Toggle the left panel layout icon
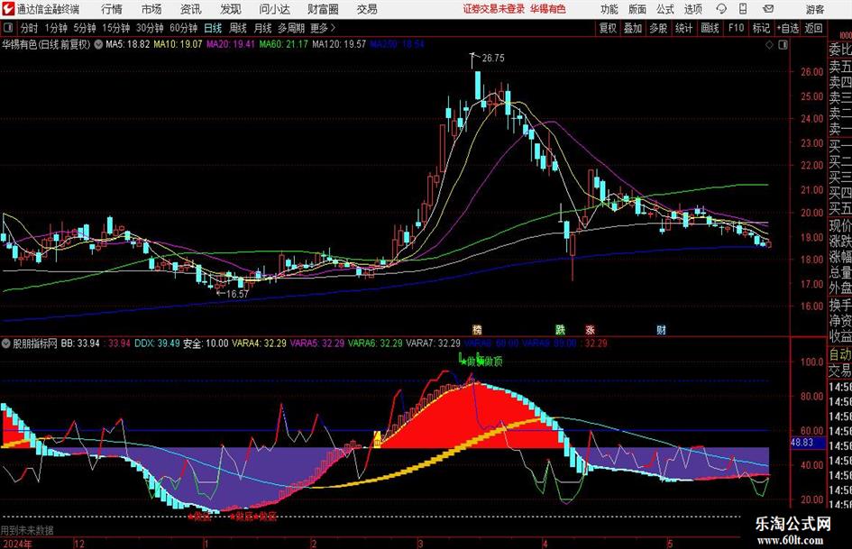Viewport: 852px width, 549px height. click(7, 28)
